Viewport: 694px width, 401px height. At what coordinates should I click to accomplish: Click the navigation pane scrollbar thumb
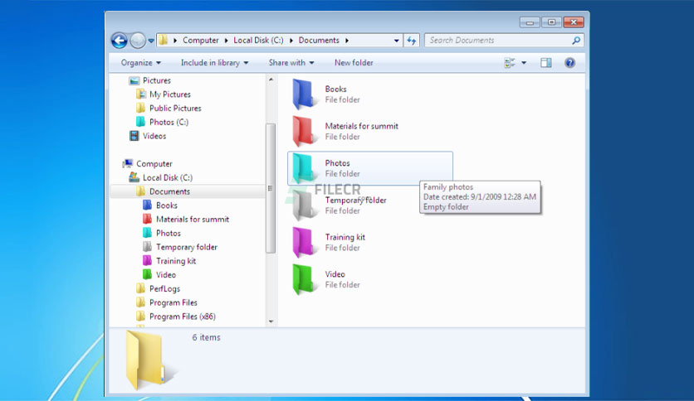pyautogui.click(x=271, y=188)
